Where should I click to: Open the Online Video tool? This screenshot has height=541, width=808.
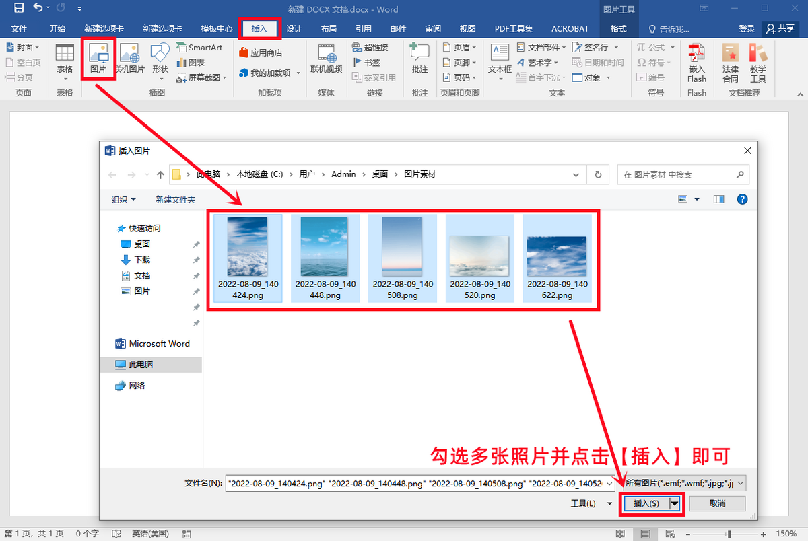tap(327, 59)
